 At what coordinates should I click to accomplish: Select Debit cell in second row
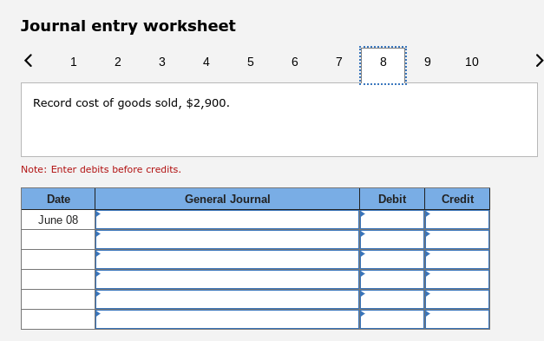click(x=392, y=239)
